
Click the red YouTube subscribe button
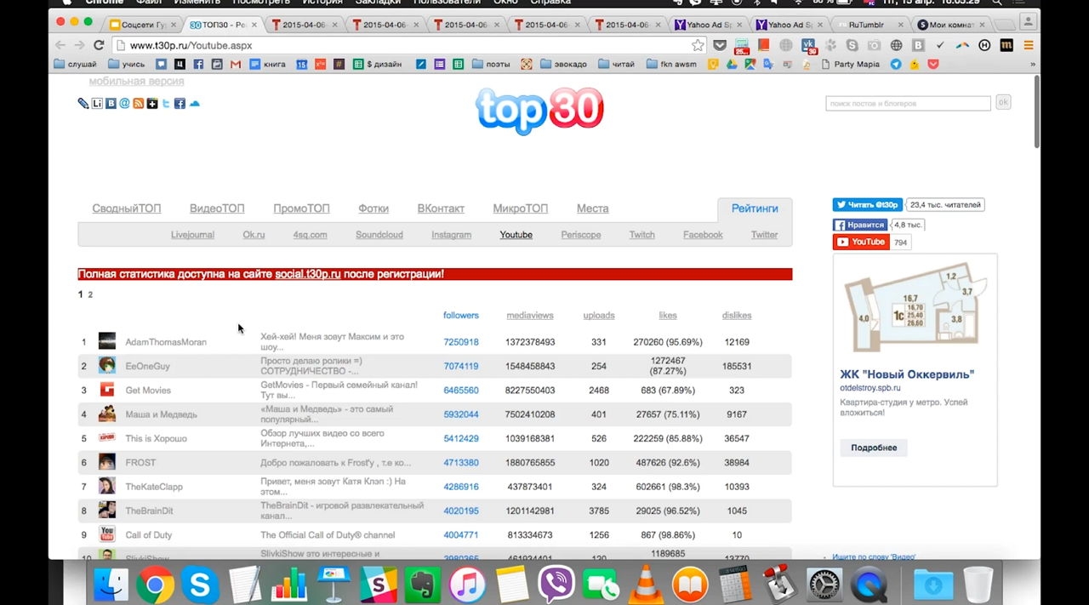coord(860,242)
